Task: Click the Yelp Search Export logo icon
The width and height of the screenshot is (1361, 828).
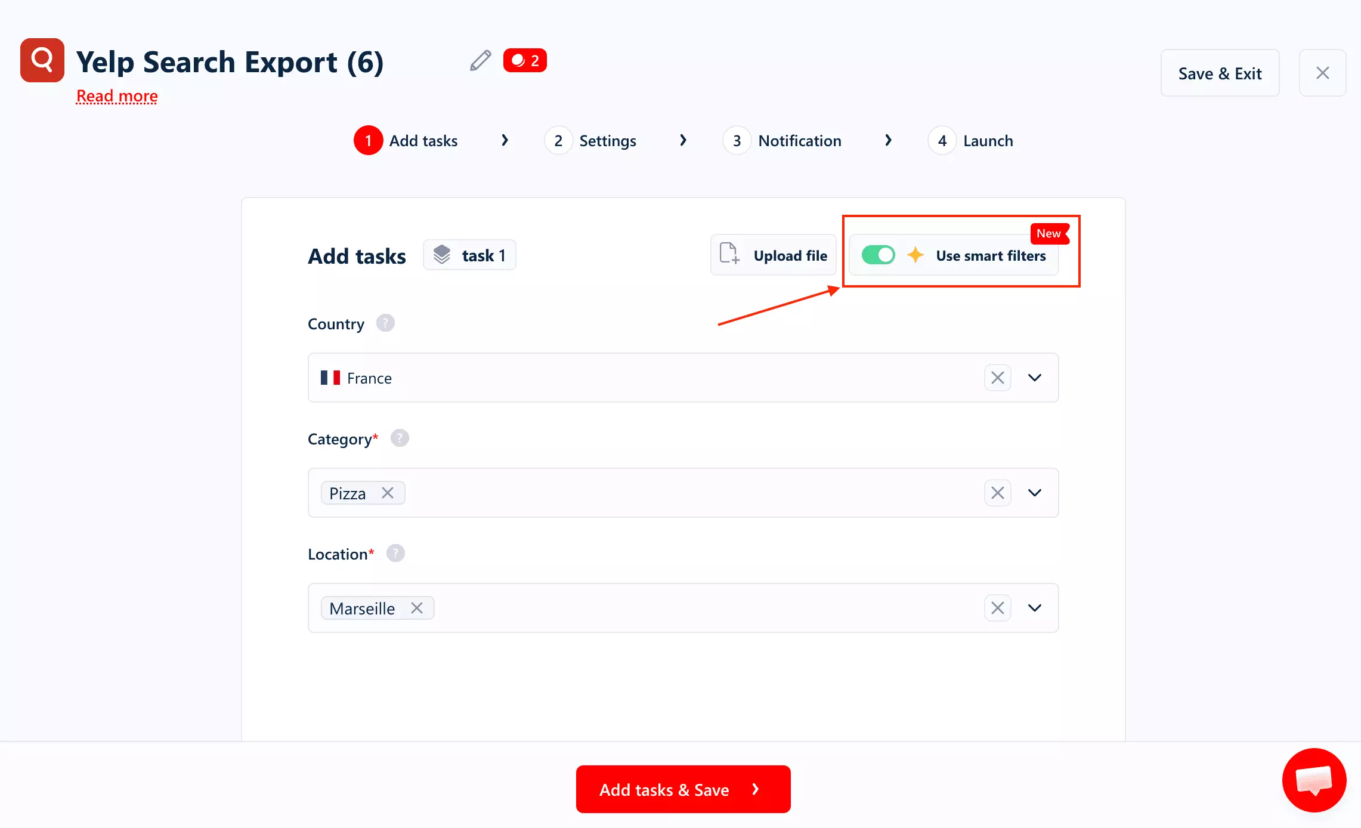Action: 42,60
